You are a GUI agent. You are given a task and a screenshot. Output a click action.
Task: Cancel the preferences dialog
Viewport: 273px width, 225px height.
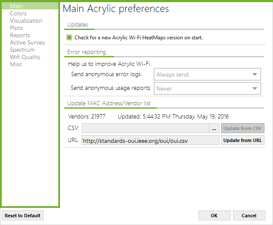click(249, 216)
